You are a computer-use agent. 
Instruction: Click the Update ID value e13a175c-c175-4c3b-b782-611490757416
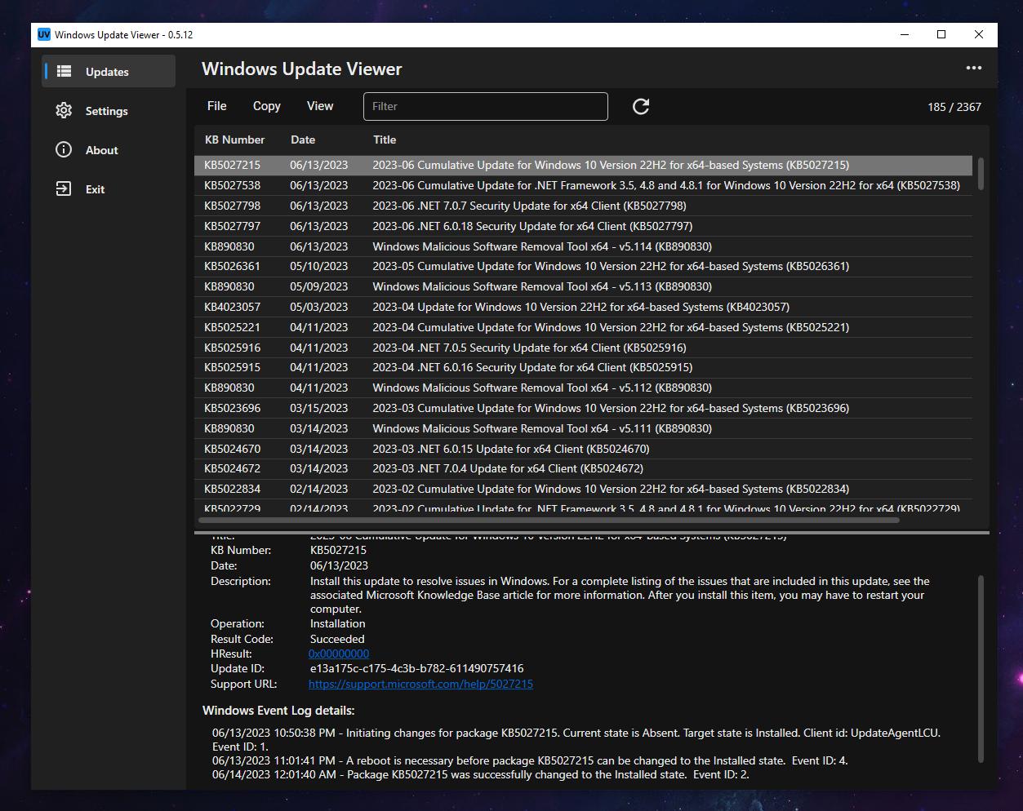[x=417, y=668]
